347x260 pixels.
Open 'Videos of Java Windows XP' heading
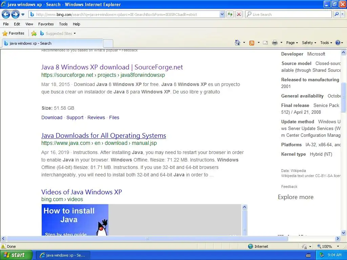point(81,192)
